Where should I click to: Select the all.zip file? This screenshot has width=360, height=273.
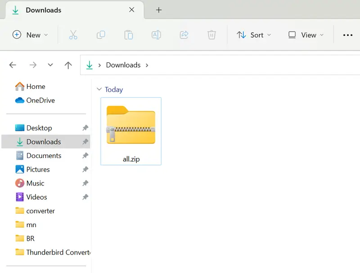pos(131,131)
